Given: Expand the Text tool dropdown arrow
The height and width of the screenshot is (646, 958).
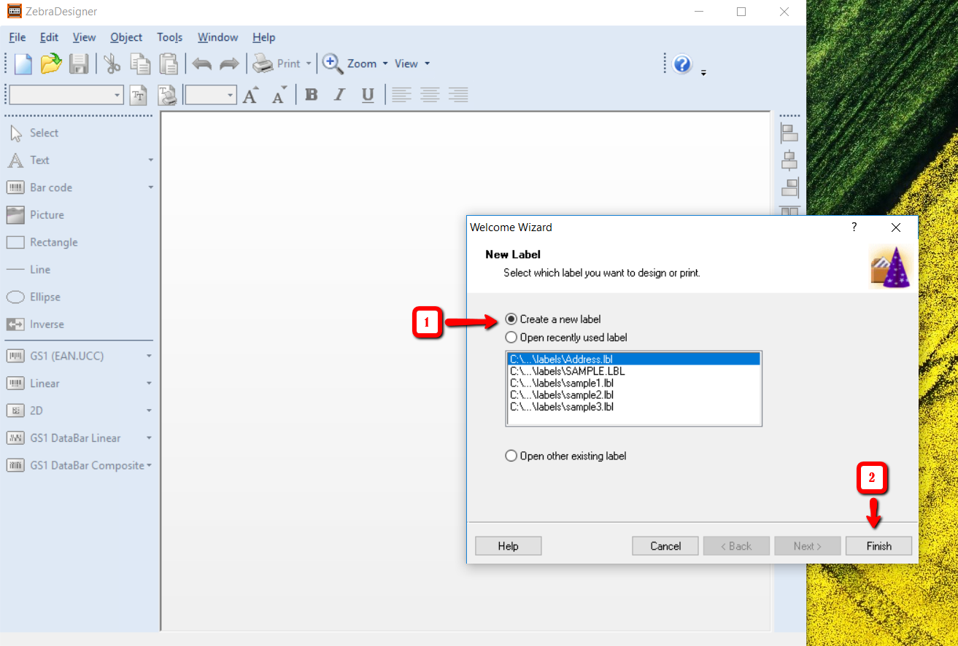Looking at the screenshot, I should coord(150,160).
